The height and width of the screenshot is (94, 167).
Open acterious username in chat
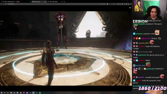139,34
